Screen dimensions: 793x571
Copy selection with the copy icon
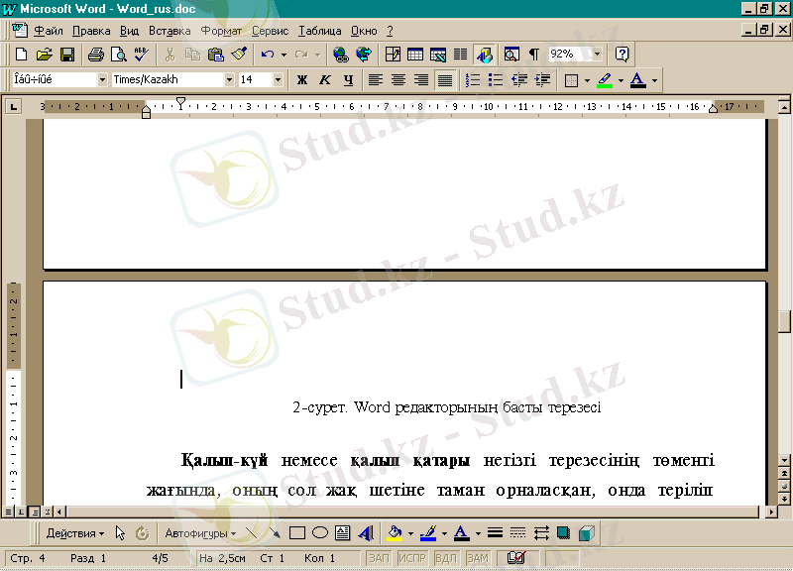pyautogui.click(x=192, y=55)
